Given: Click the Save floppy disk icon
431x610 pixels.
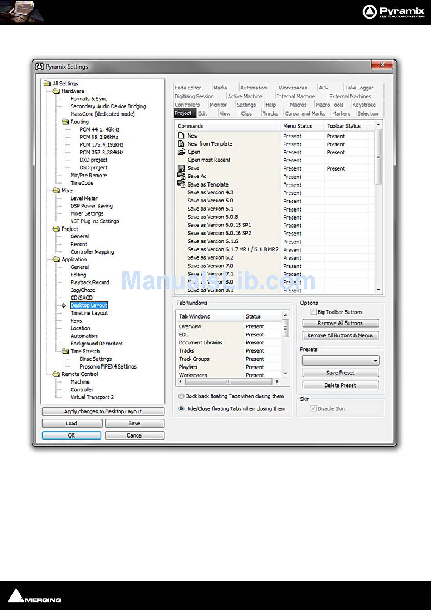Looking at the screenshot, I should click(x=181, y=168).
